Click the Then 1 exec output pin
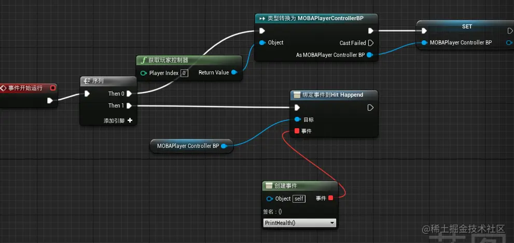514x243 pixels. (129, 105)
